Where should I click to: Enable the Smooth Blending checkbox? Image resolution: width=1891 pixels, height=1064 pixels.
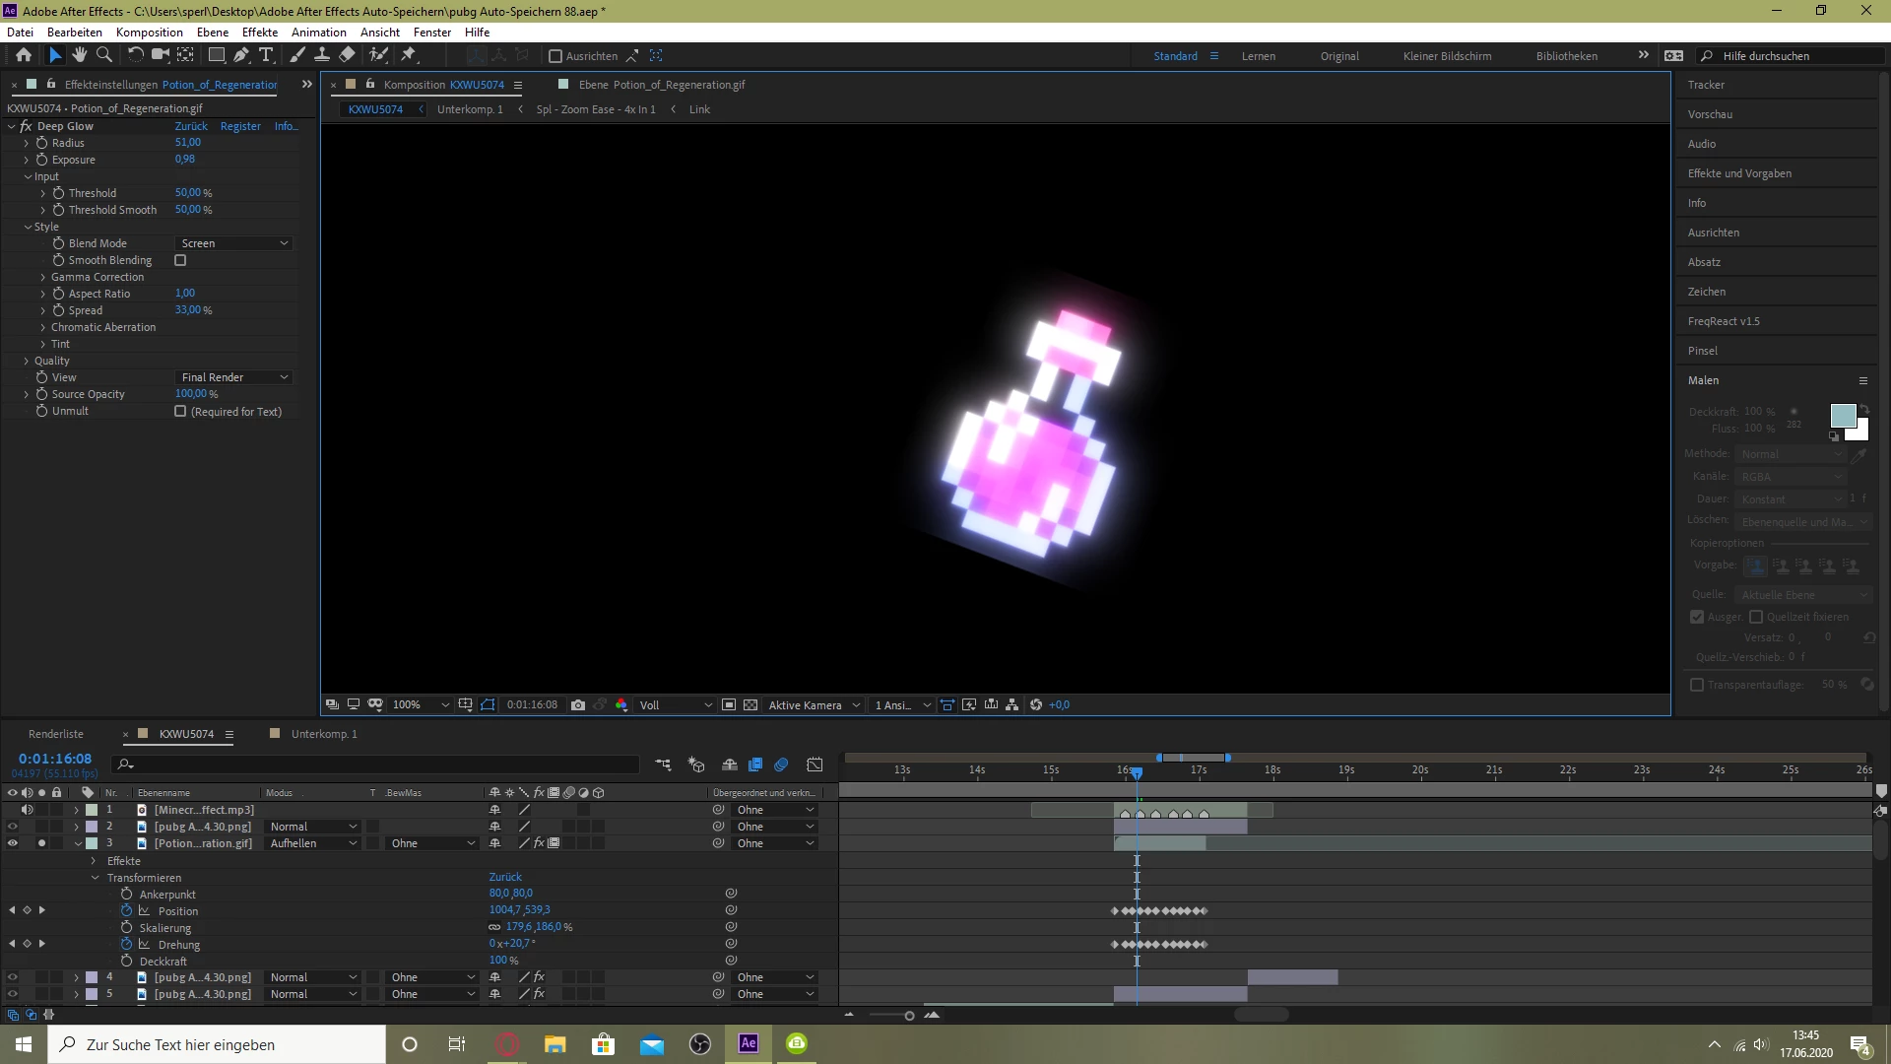180,260
